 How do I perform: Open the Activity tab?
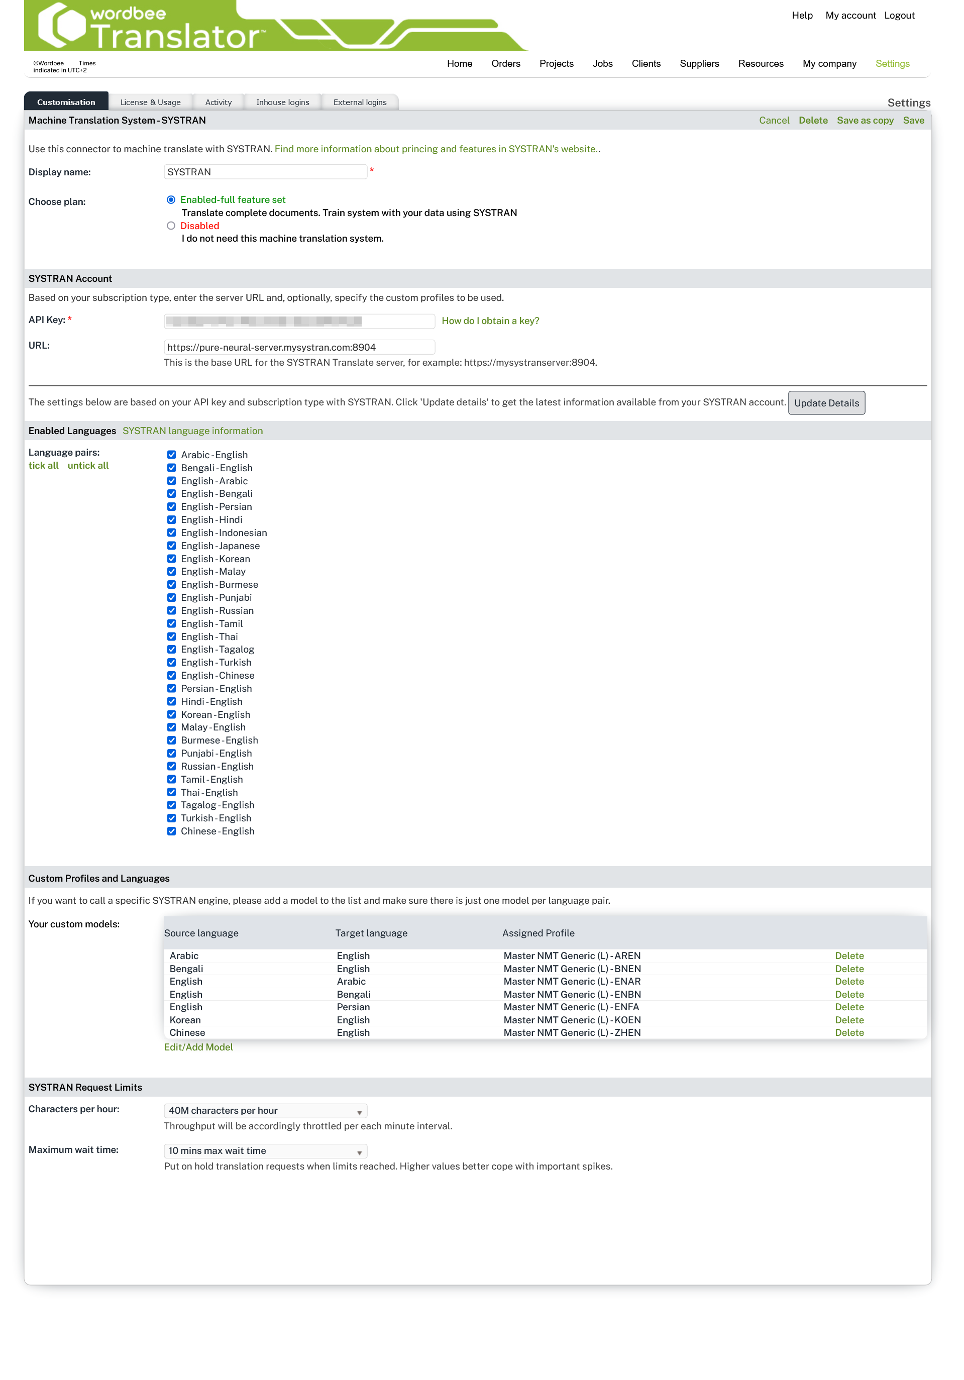point(218,101)
